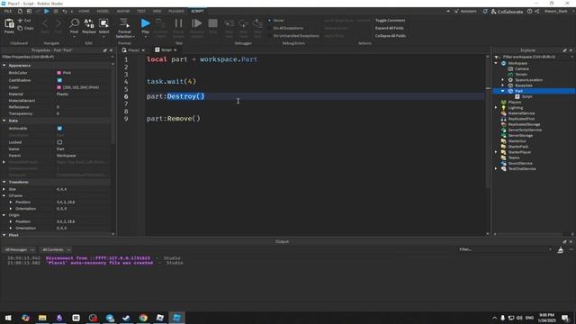The height and width of the screenshot is (324, 576).
Task: Expand the Baseplate node
Action: 503,85
